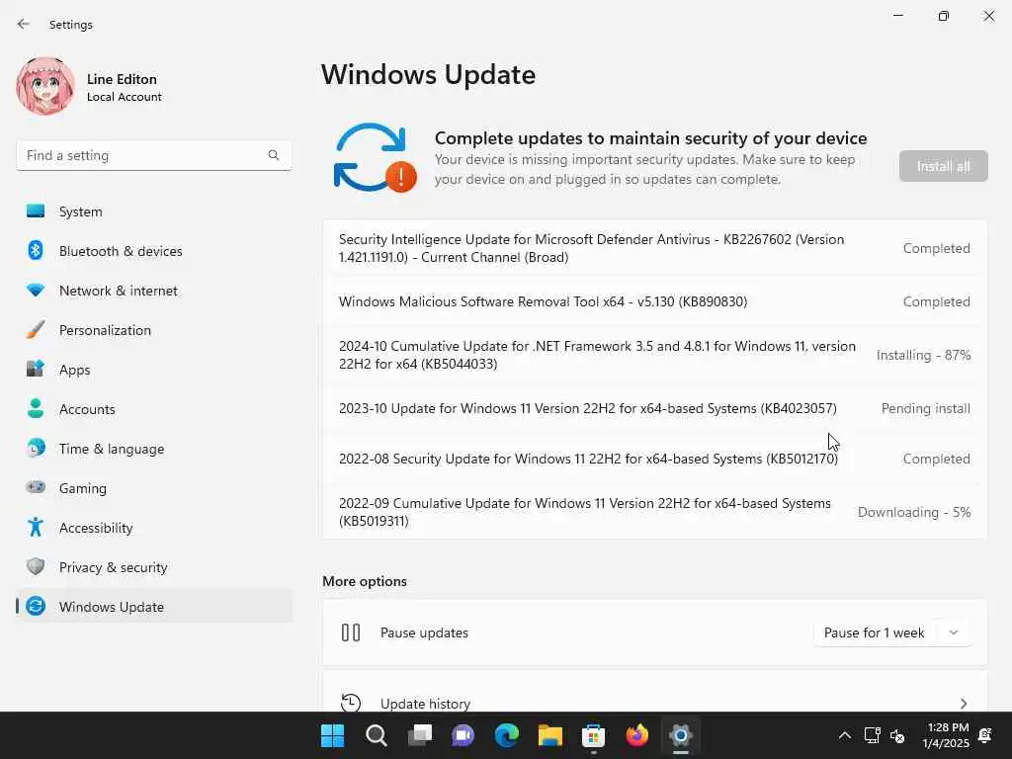Viewport: 1012px width, 759px height.
Task: Open File Explorer from the taskbar
Action: 549,735
